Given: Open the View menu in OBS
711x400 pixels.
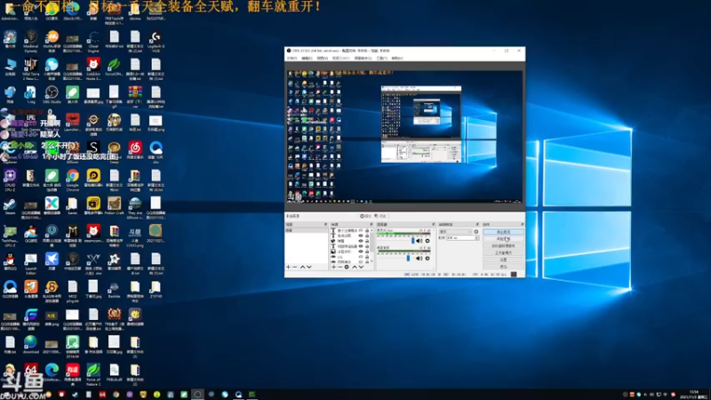Looking at the screenshot, I should click(323, 58).
